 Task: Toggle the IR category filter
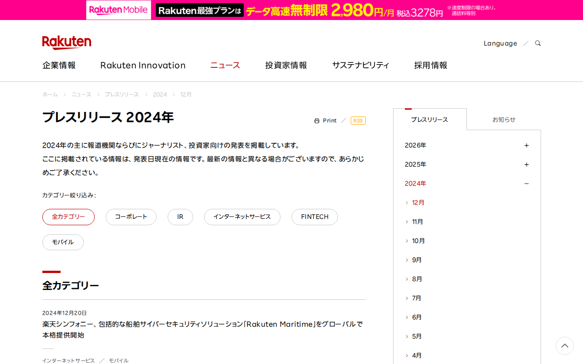[180, 217]
